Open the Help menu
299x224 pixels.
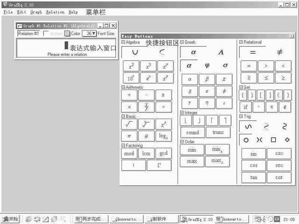coord(73,12)
